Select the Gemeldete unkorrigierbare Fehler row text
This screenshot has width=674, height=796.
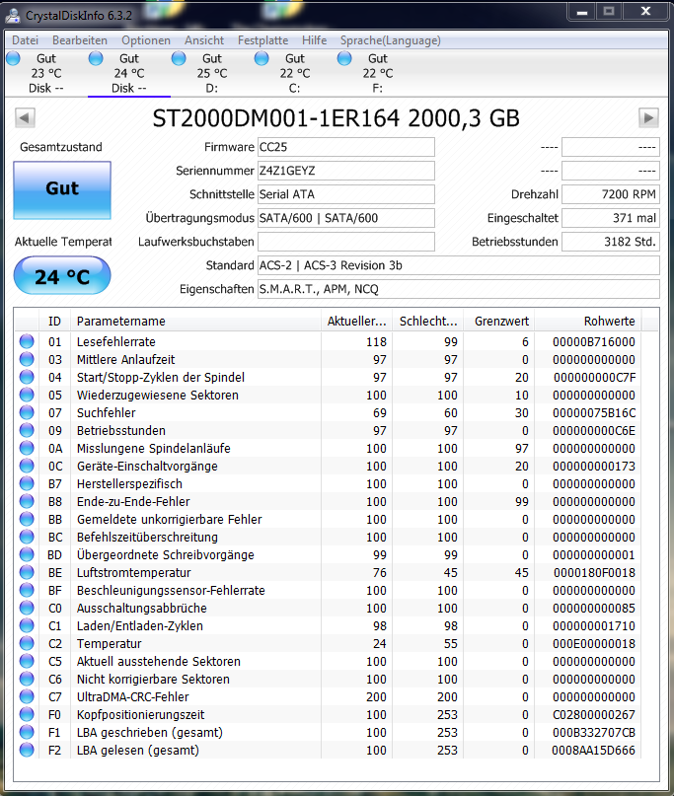point(169,520)
